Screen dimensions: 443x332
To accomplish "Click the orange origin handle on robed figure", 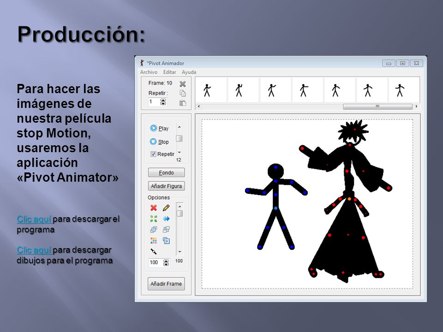I will coord(349,199).
